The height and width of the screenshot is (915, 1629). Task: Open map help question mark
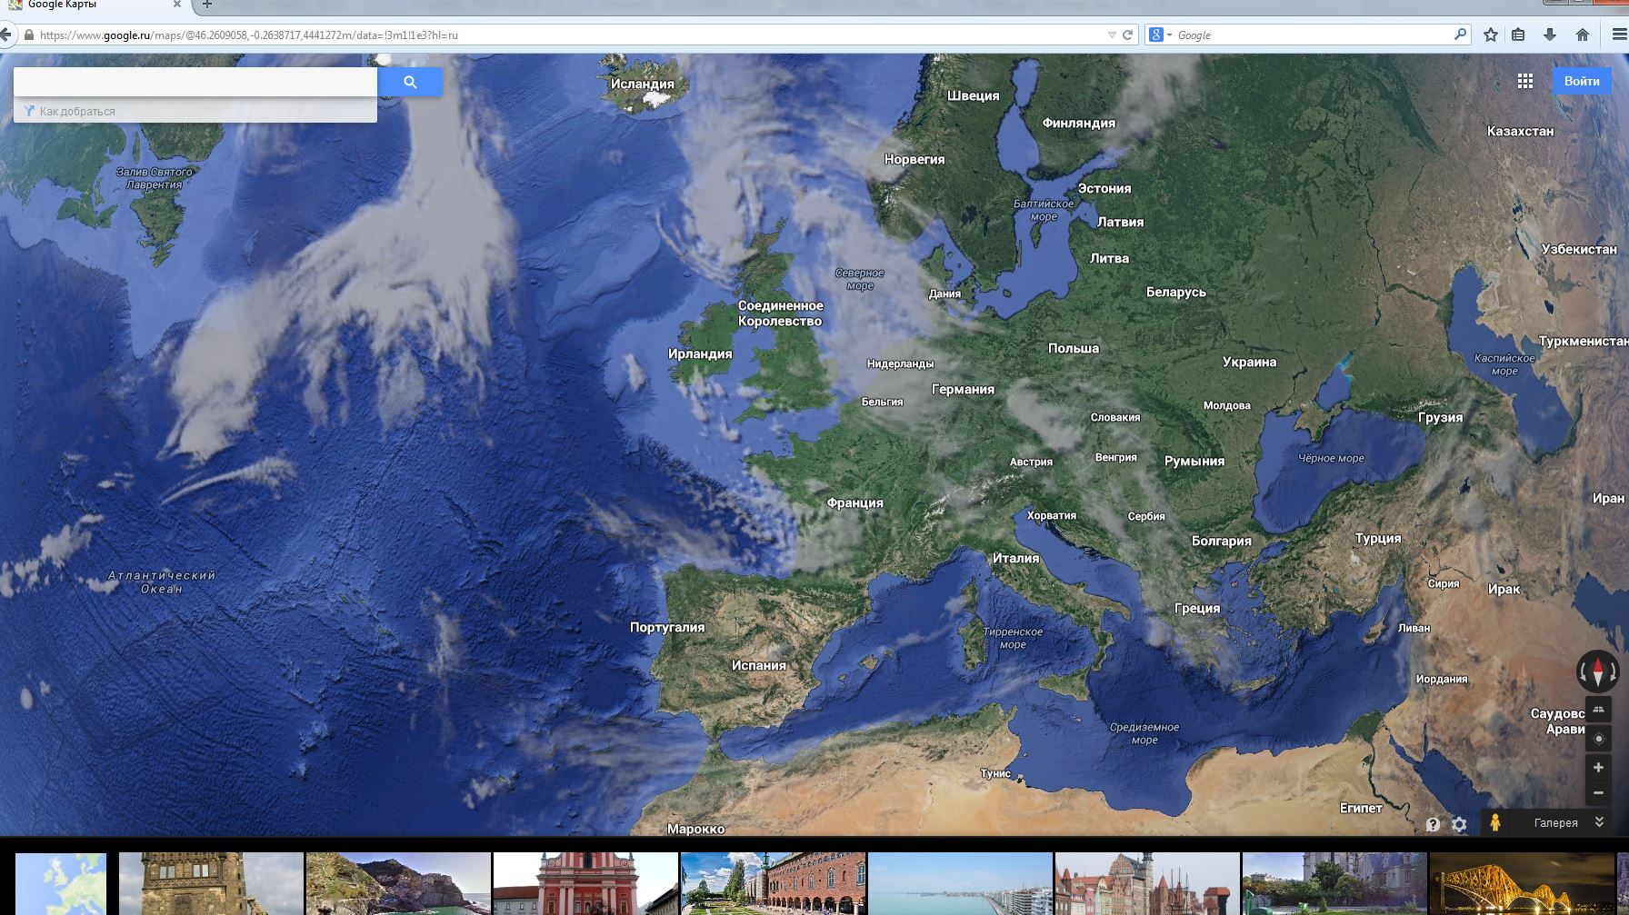coord(1433,824)
